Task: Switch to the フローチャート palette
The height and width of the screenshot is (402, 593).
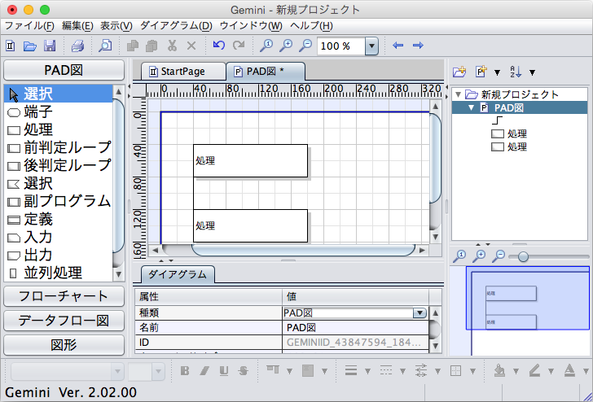Action: pos(64,296)
